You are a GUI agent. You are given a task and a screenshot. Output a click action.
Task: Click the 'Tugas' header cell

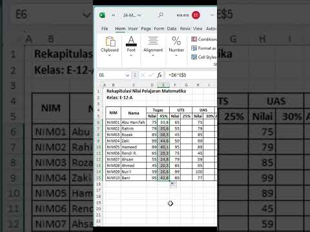[158, 110]
